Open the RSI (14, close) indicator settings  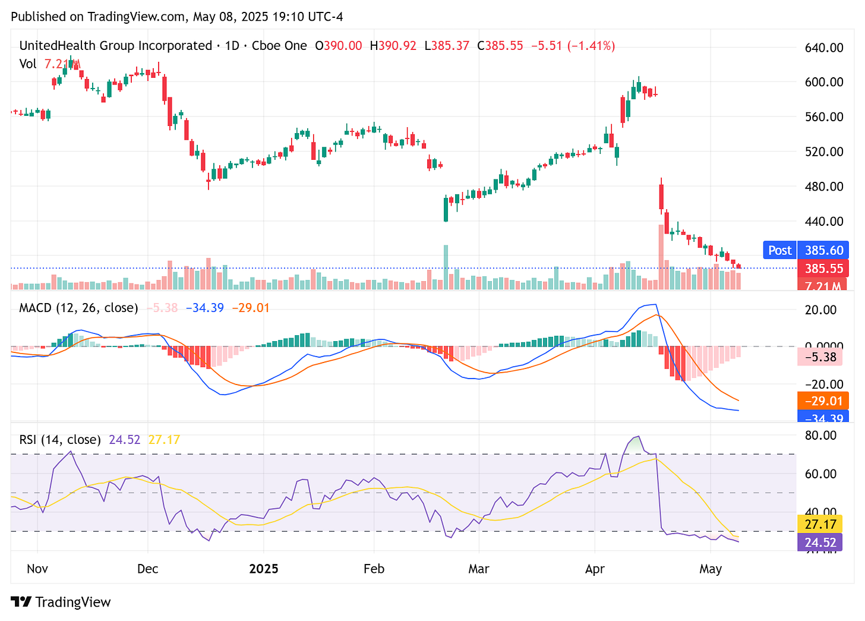pos(59,440)
